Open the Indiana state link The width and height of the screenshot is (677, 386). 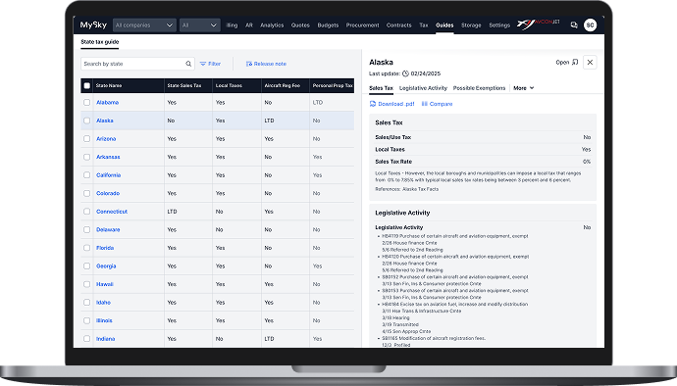pyautogui.click(x=106, y=339)
